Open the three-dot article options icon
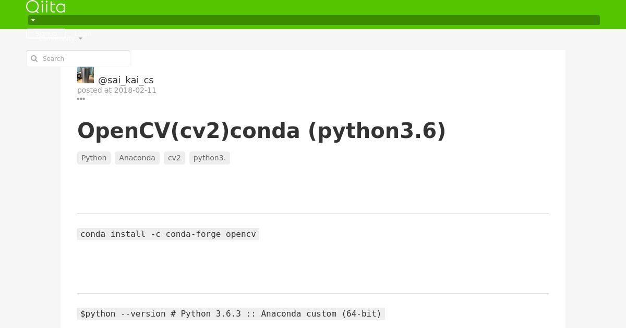Image resolution: width=626 pixels, height=328 pixels. click(81, 99)
